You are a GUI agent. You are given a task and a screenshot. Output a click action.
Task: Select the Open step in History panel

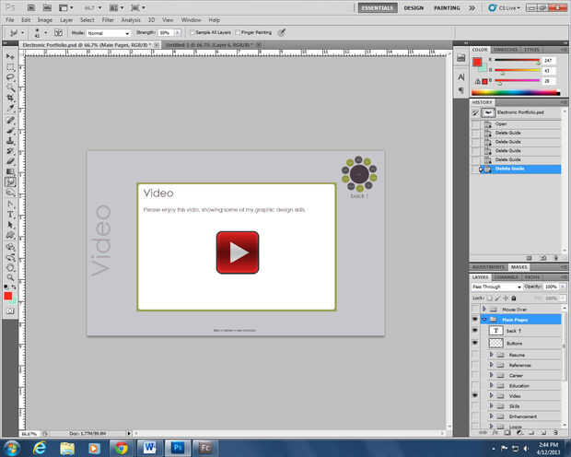[501, 123]
